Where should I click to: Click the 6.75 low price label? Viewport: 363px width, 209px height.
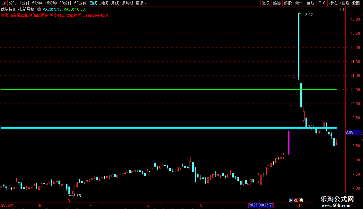[77, 196]
